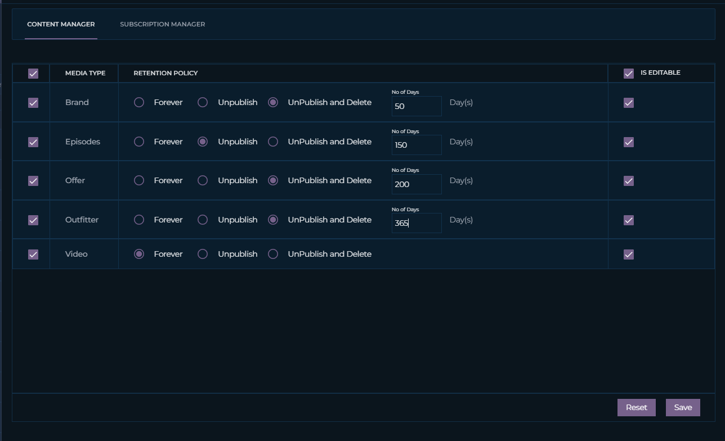Click the Brand No of Days field
This screenshot has width=725, height=441.
[417, 106]
